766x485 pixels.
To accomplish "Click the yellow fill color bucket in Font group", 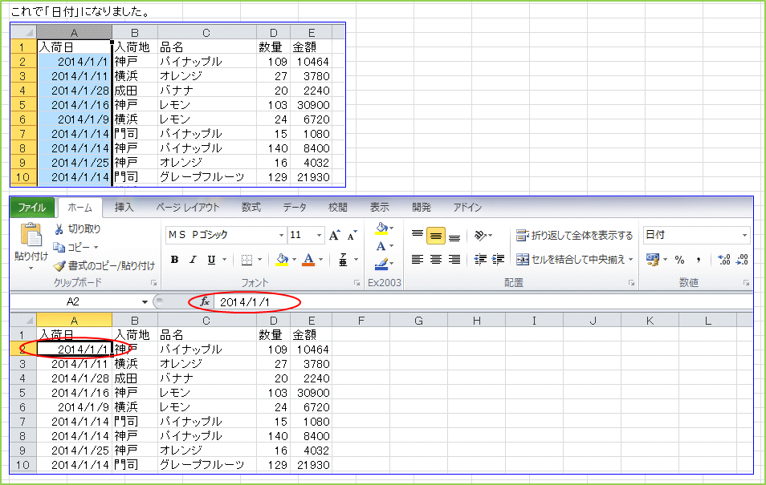I will (282, 260).
